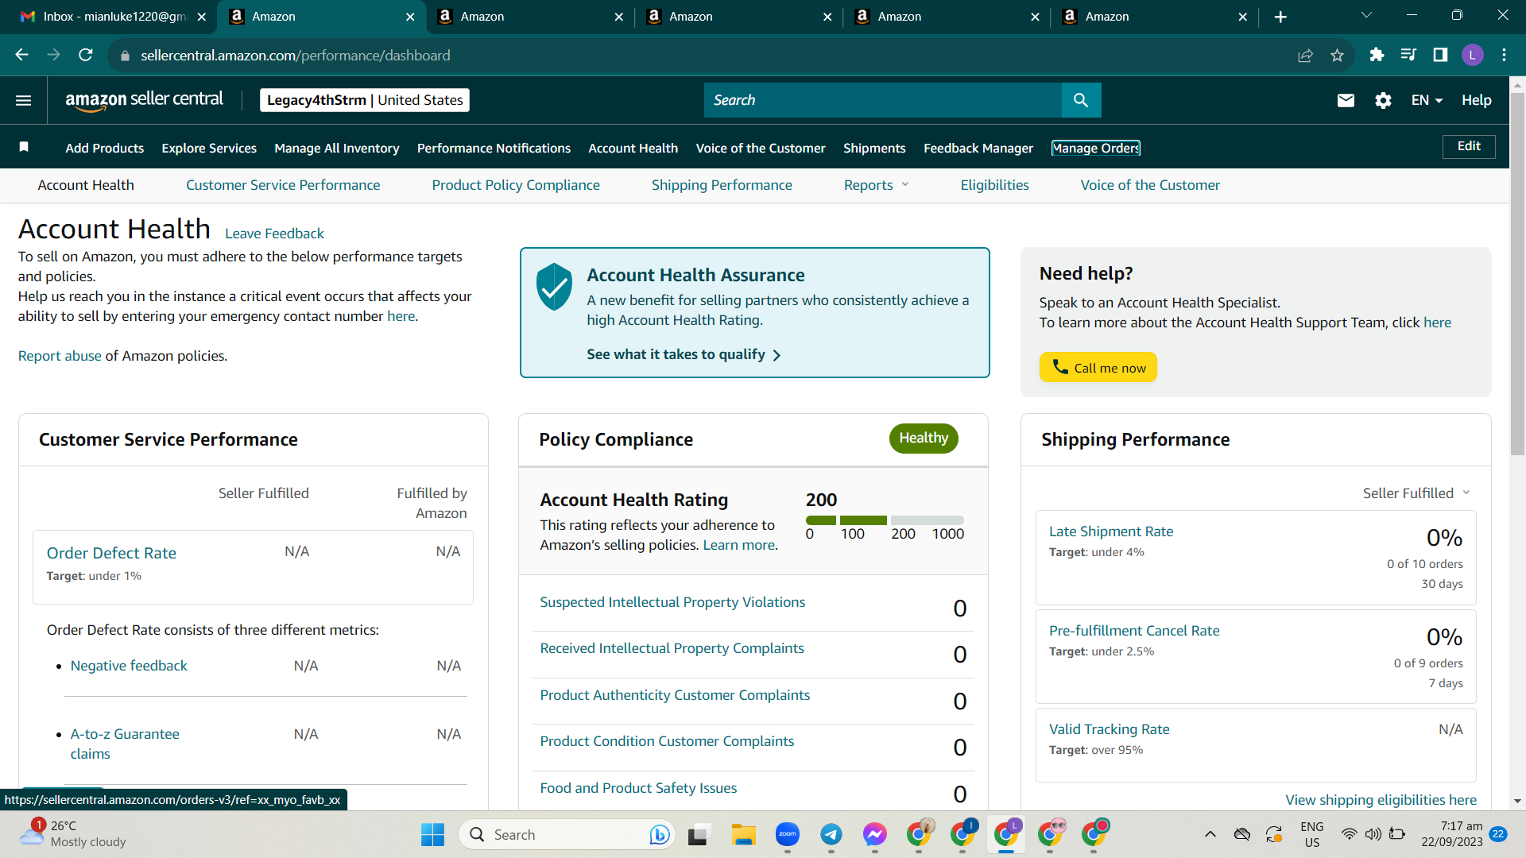Open a new browser tab
The height and width of the screenshot is (858, 1526).
click(x=1280, y=17)
